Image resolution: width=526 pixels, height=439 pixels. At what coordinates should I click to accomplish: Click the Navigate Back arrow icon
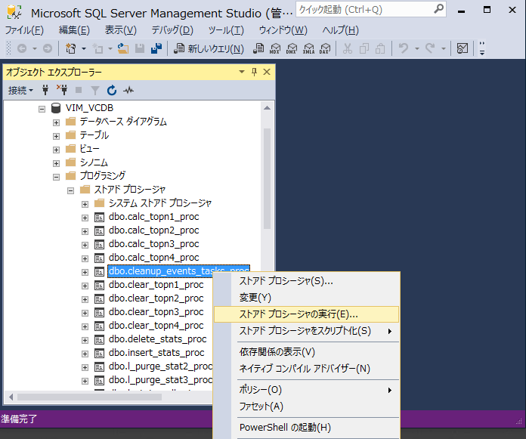[22, 48]
